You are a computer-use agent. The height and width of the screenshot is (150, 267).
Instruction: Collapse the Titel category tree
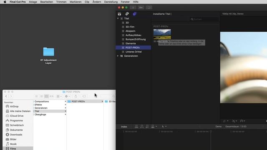118,18
